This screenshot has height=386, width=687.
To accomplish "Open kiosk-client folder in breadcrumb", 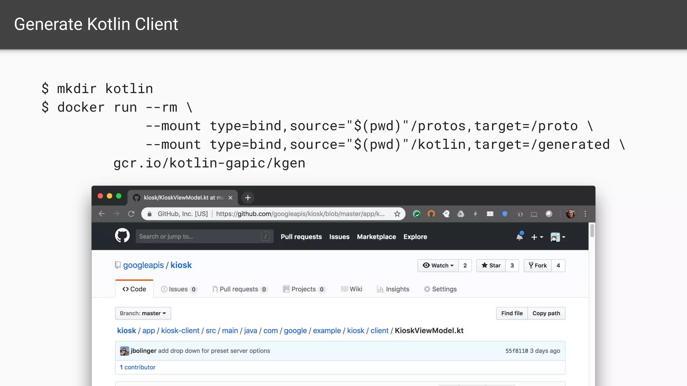I will pos(180,331).
